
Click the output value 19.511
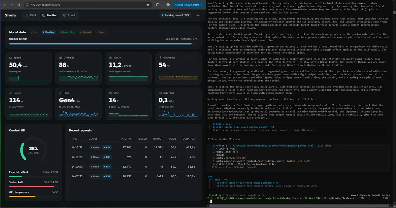(x=158, y=147)
